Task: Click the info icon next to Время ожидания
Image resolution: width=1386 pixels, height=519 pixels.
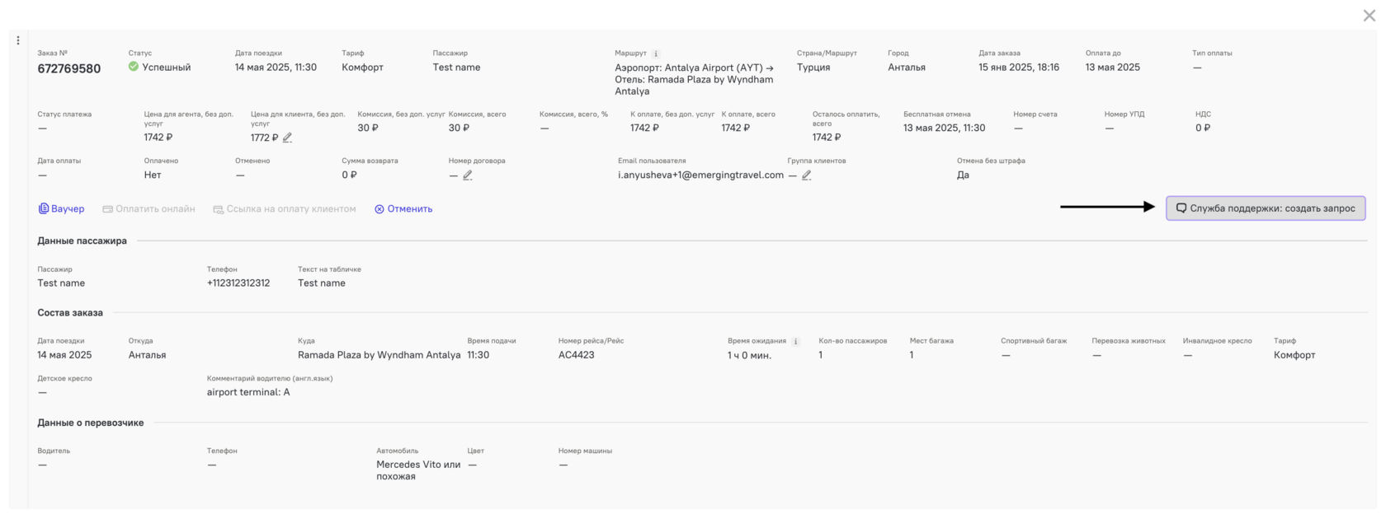Action: tap(796, 341)
